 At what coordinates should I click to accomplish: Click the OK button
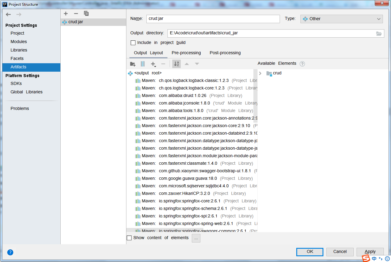click(x=310, y=252)
